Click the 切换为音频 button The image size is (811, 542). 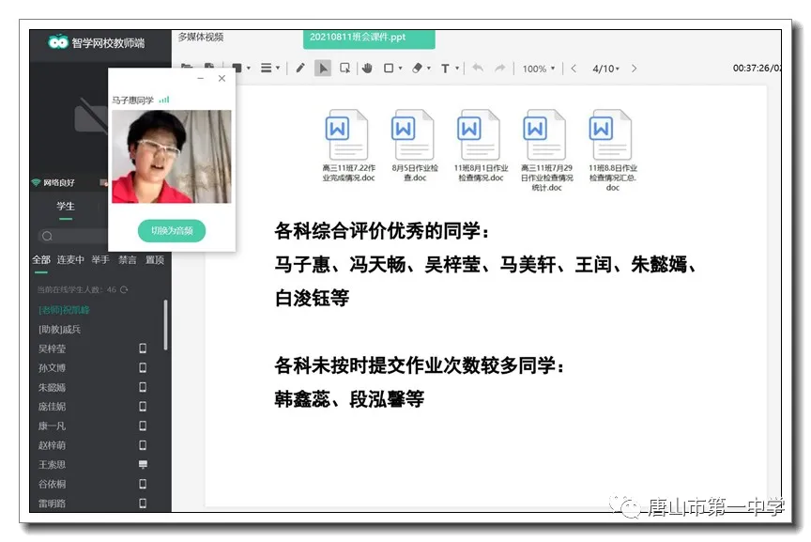[172, 230]
